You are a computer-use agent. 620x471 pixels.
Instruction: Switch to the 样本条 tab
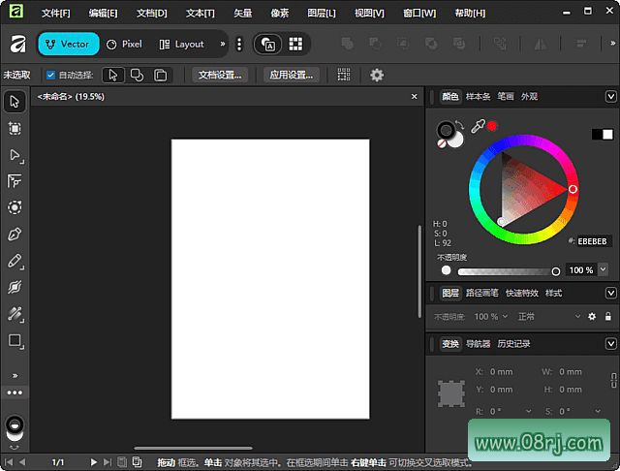coord(479,97)
